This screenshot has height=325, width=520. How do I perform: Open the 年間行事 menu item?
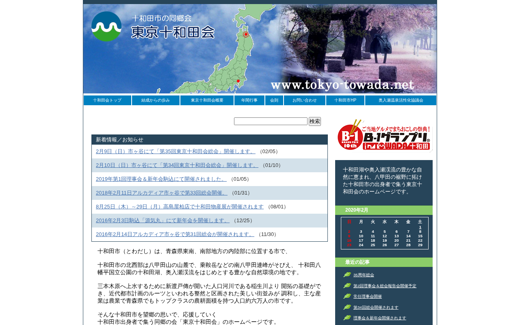tap(249, 100)
